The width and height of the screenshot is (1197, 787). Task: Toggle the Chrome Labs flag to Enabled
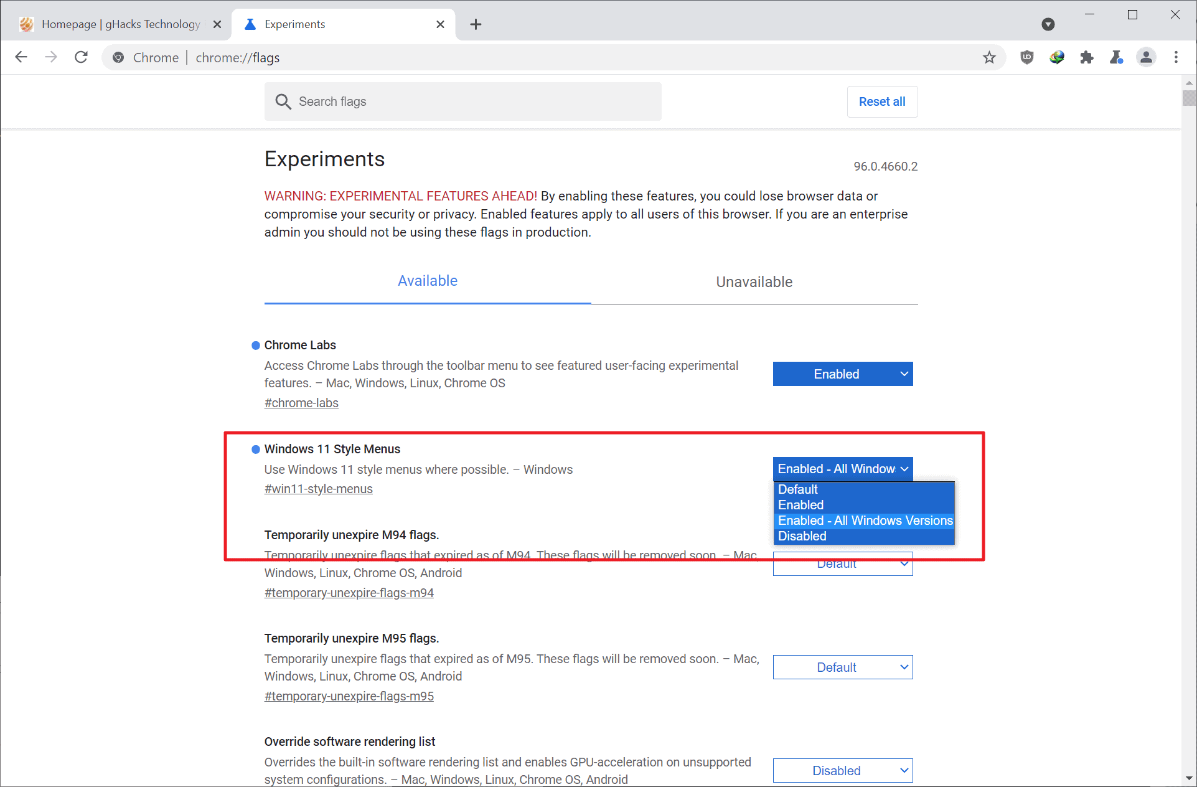click(x=842, y=374)
